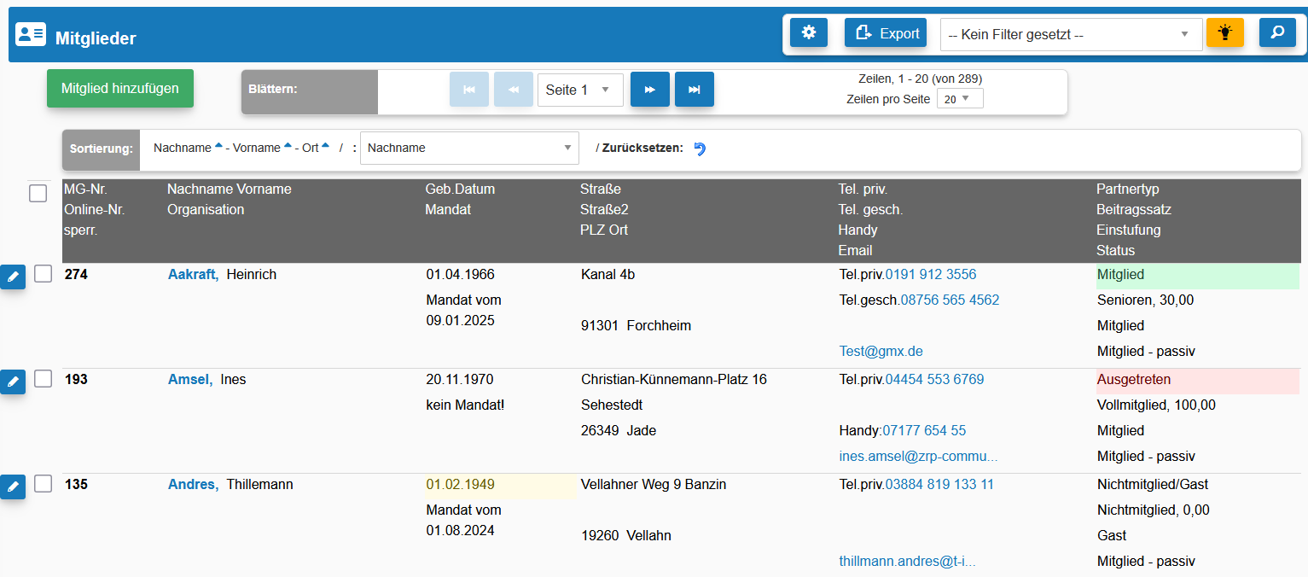Tick the checkbox for member 274
1308x577 pixels.
click(x=44, y=274)
